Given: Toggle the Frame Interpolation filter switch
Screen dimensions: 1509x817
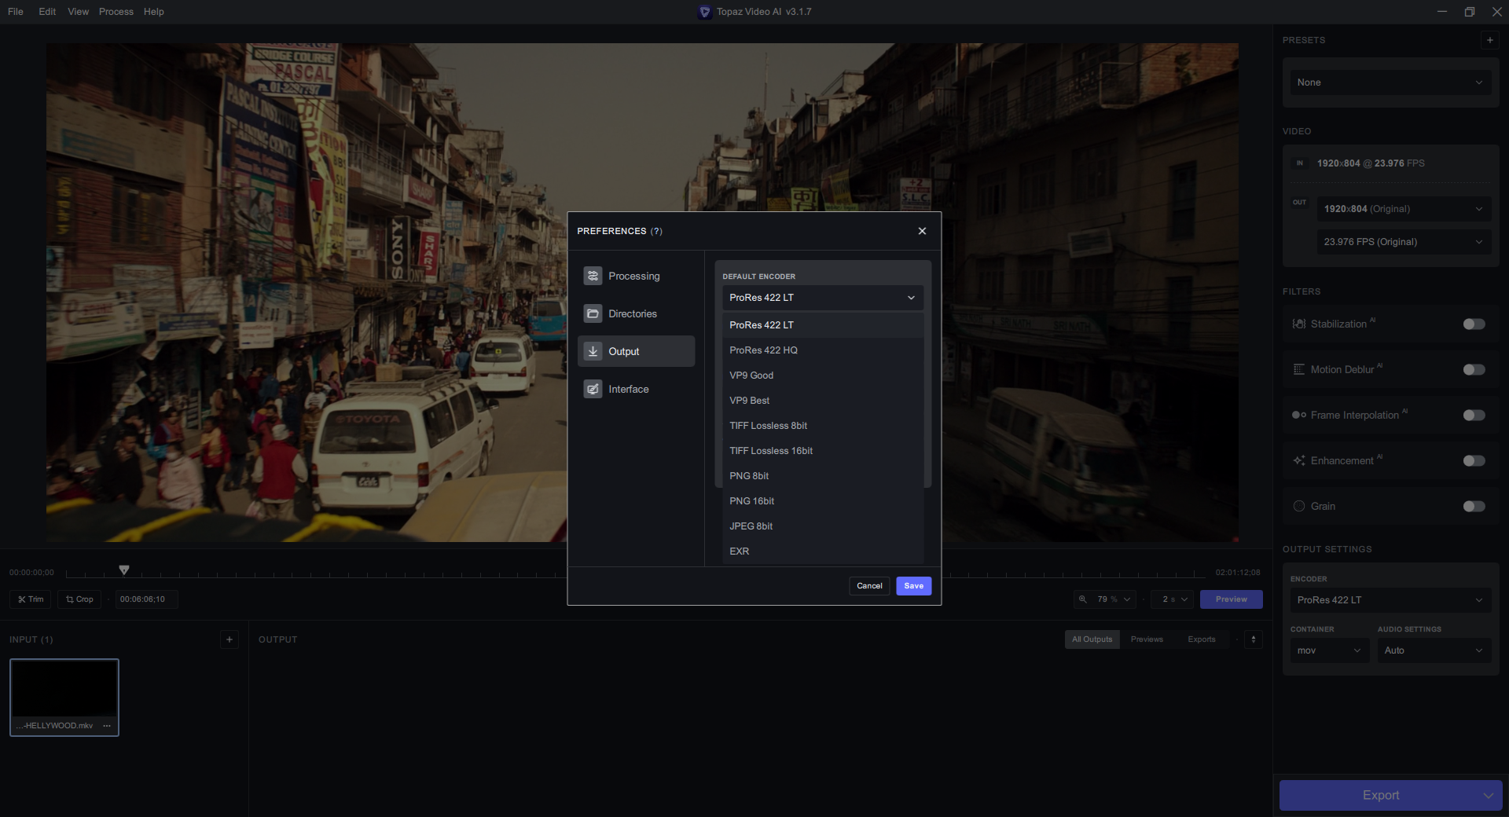Looking at the screenshot, I should tap(1474, 416).
